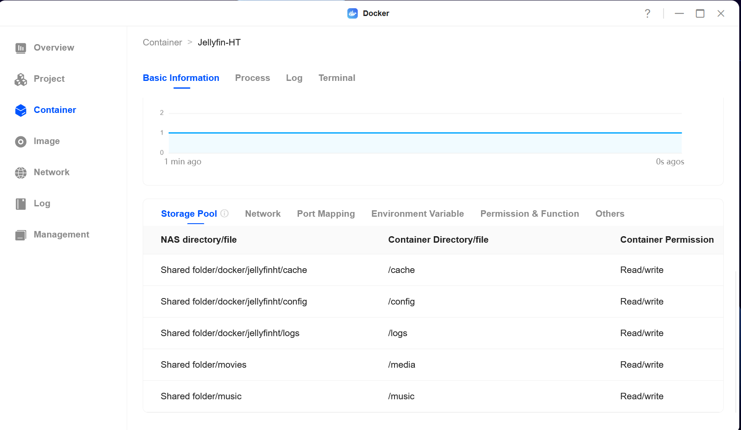Open the container Log tab
741x430 pixels.
click(x=294, y=78)
